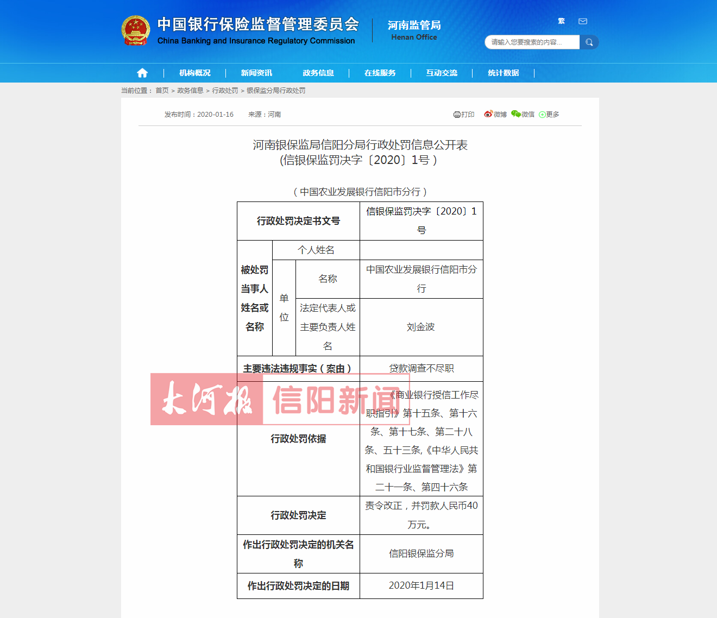
Task: Click 银保监分局行政处罚 breadcrumb link
Action: 276,91
